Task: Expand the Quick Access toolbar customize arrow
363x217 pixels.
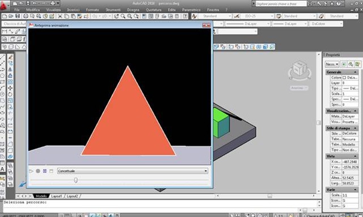Action: (x=58, y=3)
